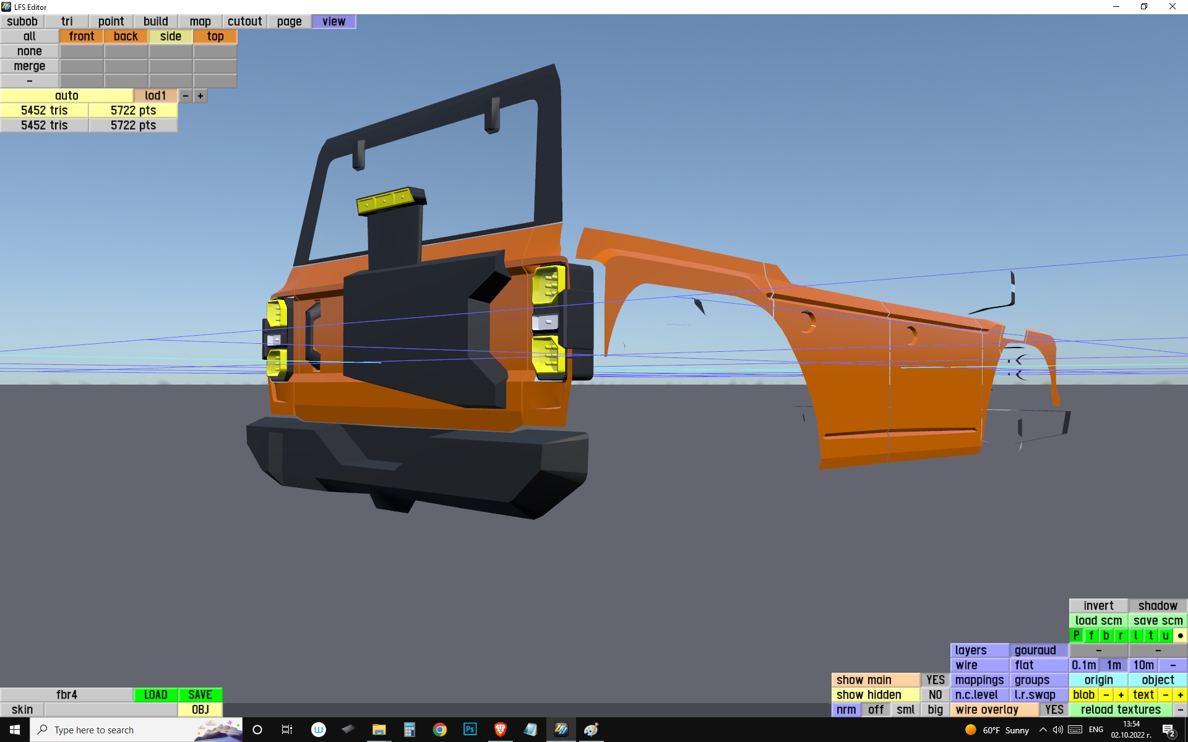
Task: Open Calculator from the taskbar
Action: (x=409, y=730)
